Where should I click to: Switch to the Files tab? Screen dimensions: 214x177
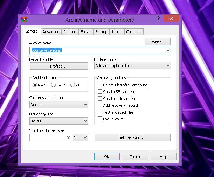point(86,32)
